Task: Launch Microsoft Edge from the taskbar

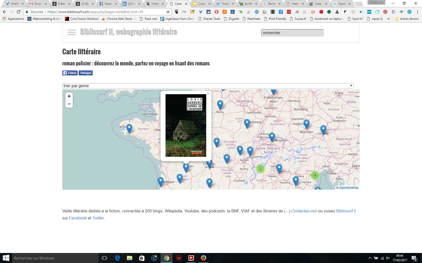Action: pos(117,258)
